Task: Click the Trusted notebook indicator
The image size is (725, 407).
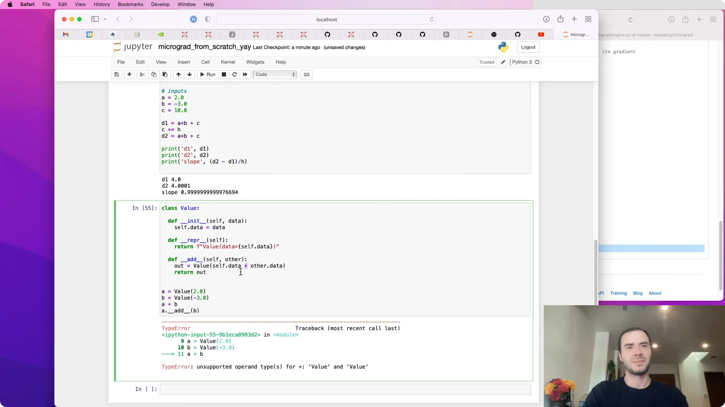Action: (x=486, y=62)
